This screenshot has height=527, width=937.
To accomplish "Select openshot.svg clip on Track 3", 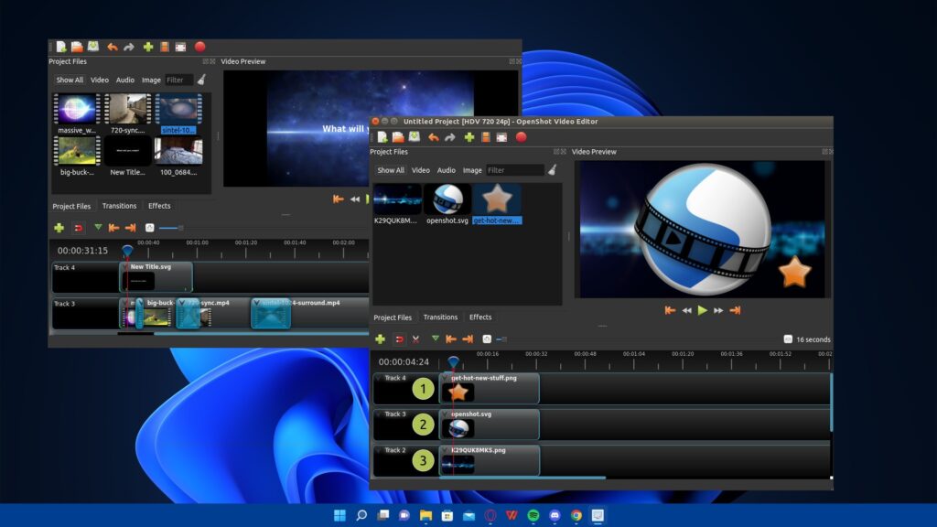I will (490, 425).
